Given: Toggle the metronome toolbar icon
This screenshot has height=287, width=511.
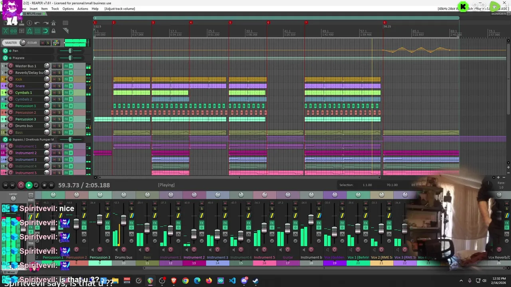Looking at the screenshot, I should pos(53,23).
